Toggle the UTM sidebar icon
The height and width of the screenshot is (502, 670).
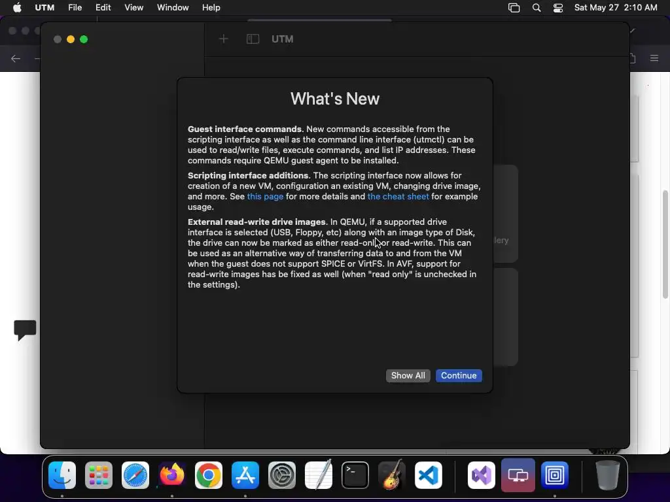[253, 39]
